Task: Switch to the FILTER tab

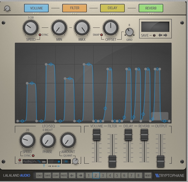Action: point(74,8)
